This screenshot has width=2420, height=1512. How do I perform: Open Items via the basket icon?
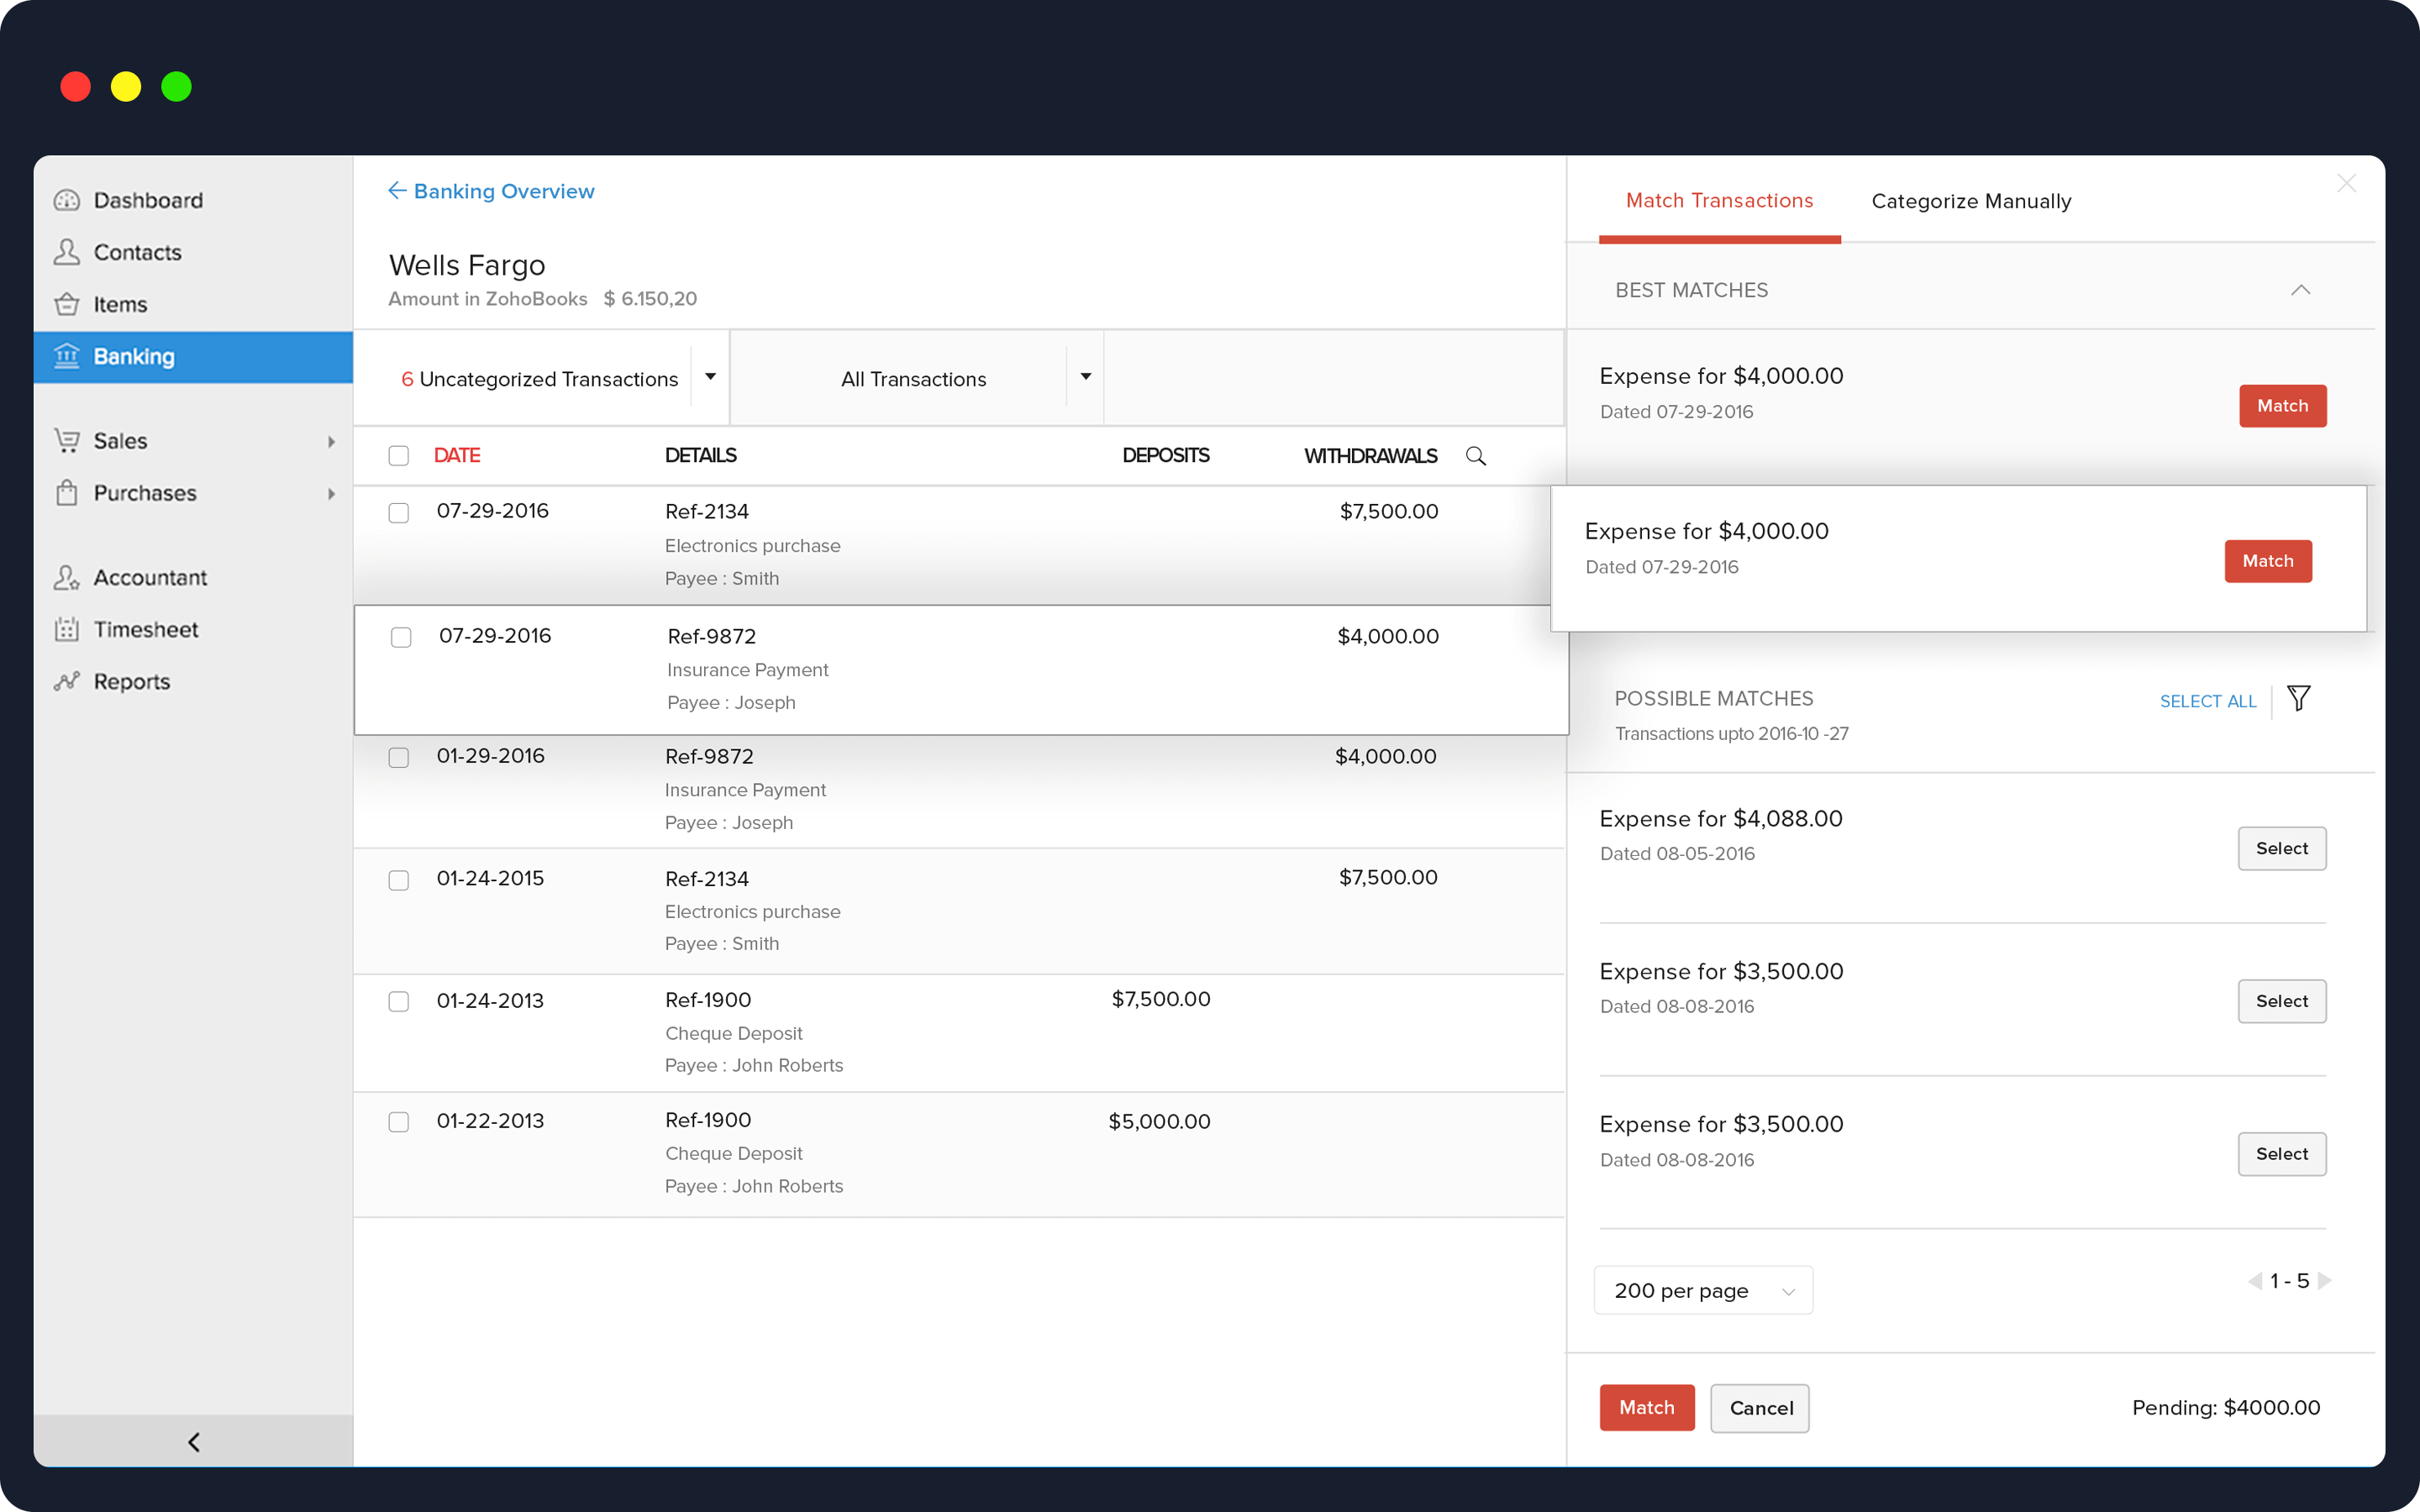click(x=67, y=304)
